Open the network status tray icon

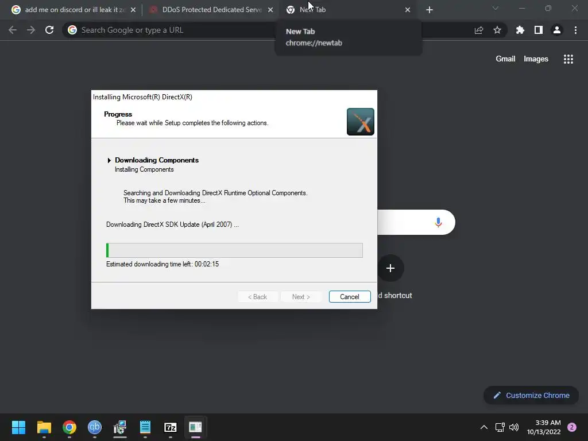tap(500, 427)
